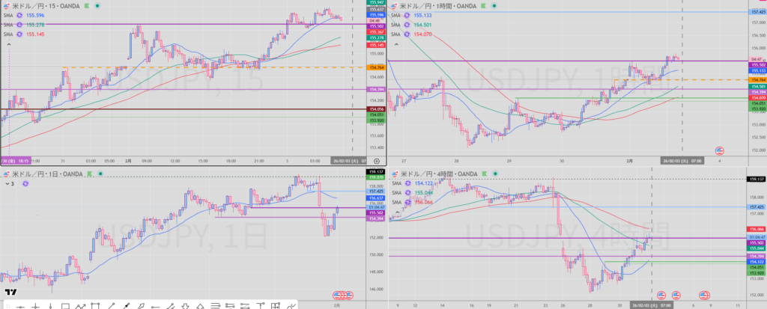Expand the collapsed indicator legend on daily chart
Screen dimensions: 767x309
(x=9, y=183)
